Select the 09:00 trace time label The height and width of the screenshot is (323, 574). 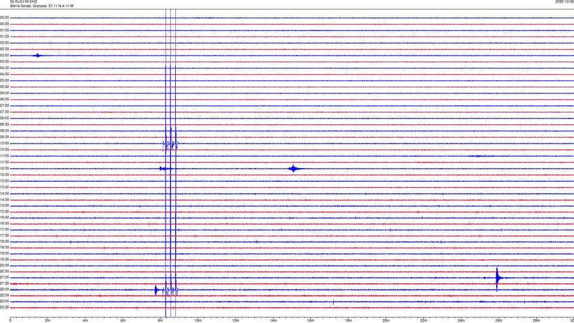click(x=4, y=131)
